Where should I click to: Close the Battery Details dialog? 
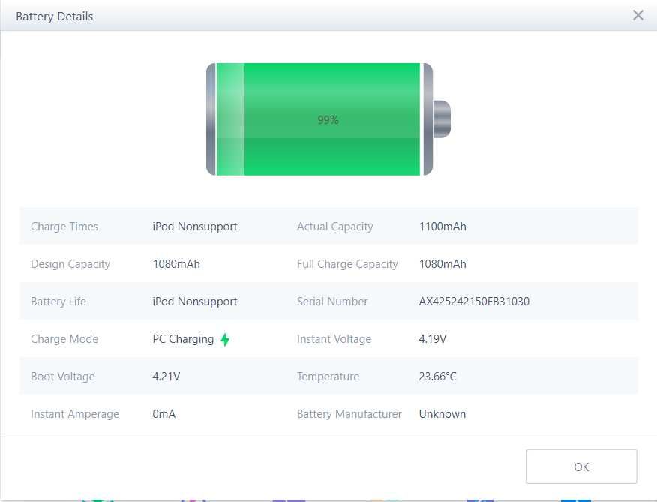pos(637,15)
